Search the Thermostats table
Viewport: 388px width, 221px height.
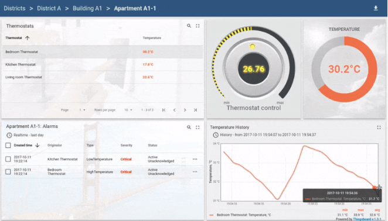click(189, 26)
